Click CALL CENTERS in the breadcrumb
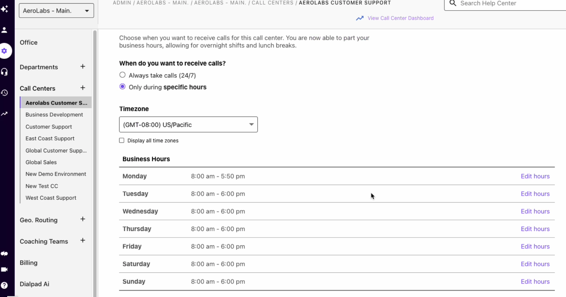This screenshot has width=566, height=297. pos(272,3)
